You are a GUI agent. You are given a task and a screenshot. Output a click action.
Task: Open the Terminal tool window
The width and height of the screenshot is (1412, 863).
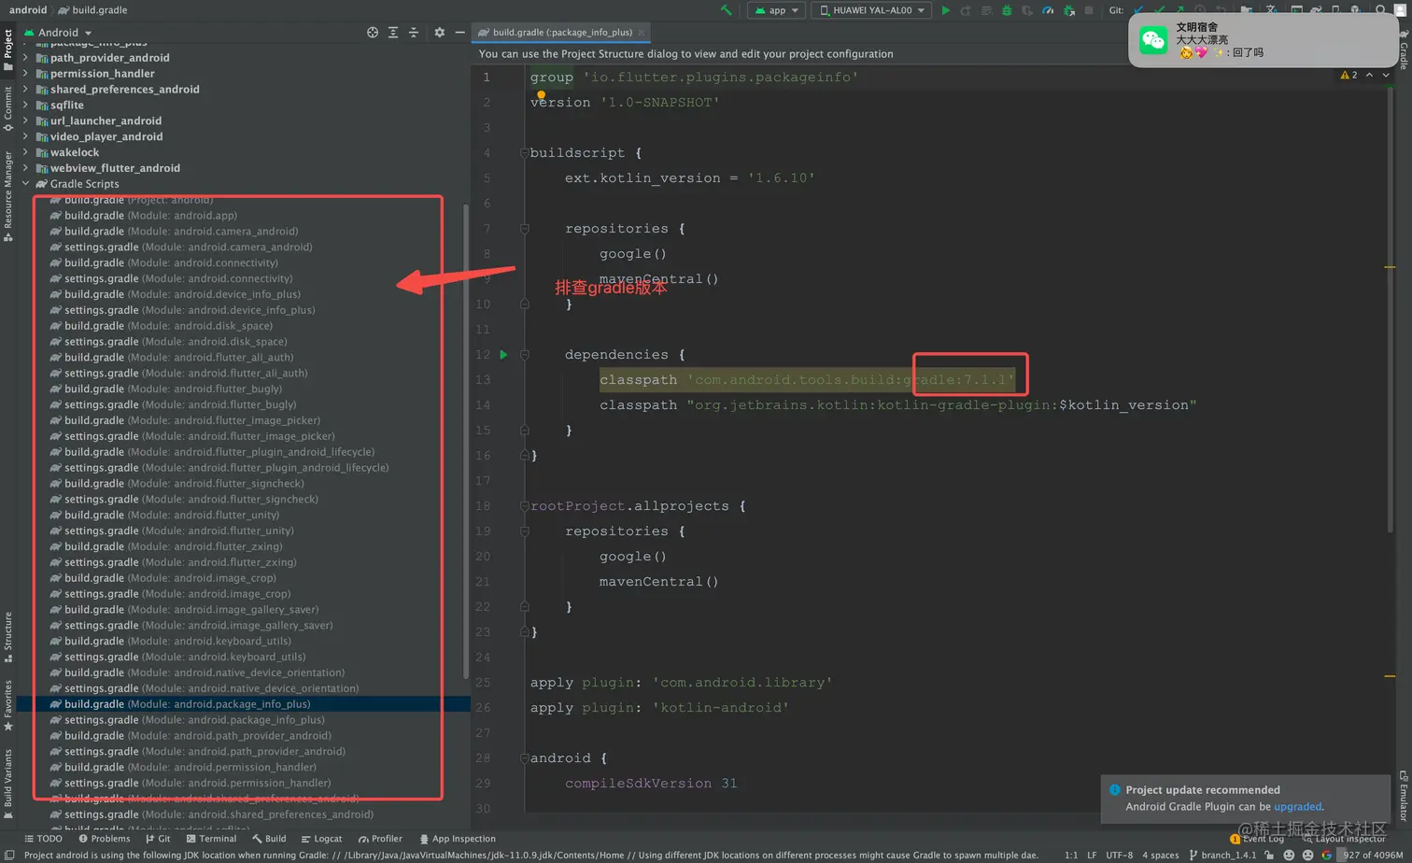point(211,839)
